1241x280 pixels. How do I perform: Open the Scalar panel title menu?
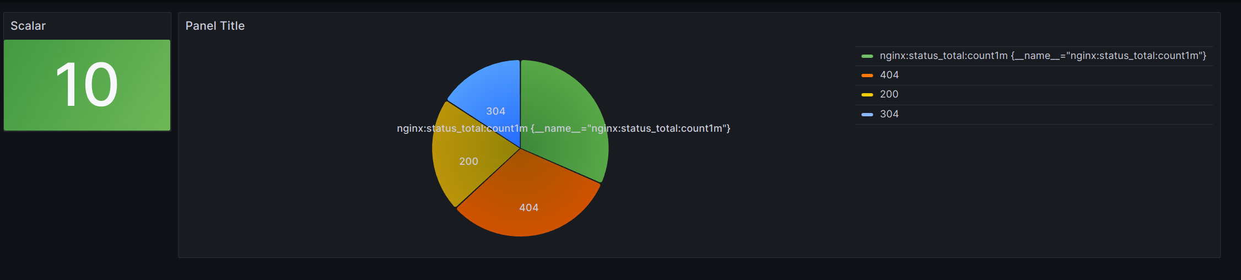pos(28,26)
